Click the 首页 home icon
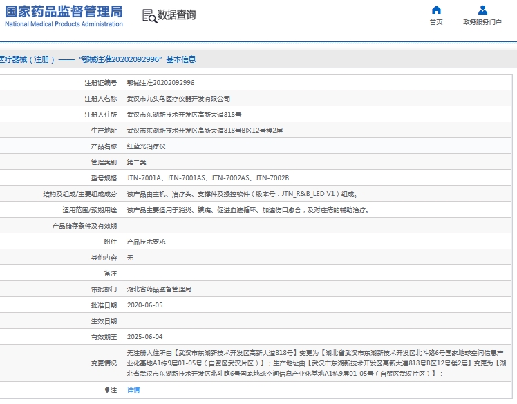The height and width of the screenshot is (404, 517). click(x=436, y=10)
